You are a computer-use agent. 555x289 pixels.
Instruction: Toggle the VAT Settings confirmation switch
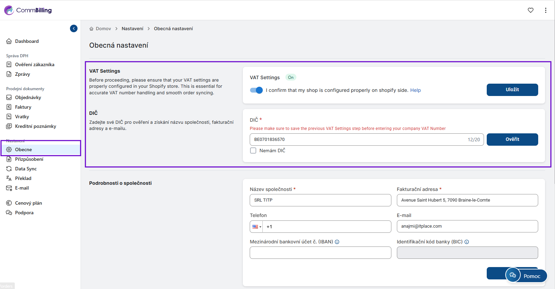pyautogui.click(x=256, y=90)
